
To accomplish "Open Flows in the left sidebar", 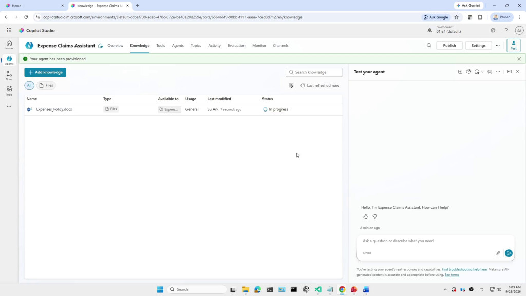I will click(x=9, y=76).
